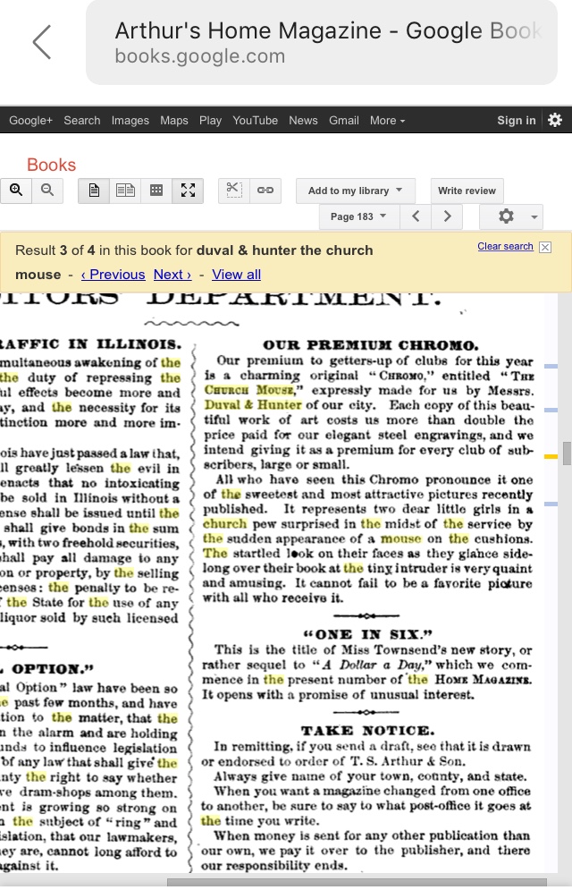Image resolution: width=572 pixels, height=890 pixels.
Task: Go to Images in the Google bar
Action: coord(130,121)
